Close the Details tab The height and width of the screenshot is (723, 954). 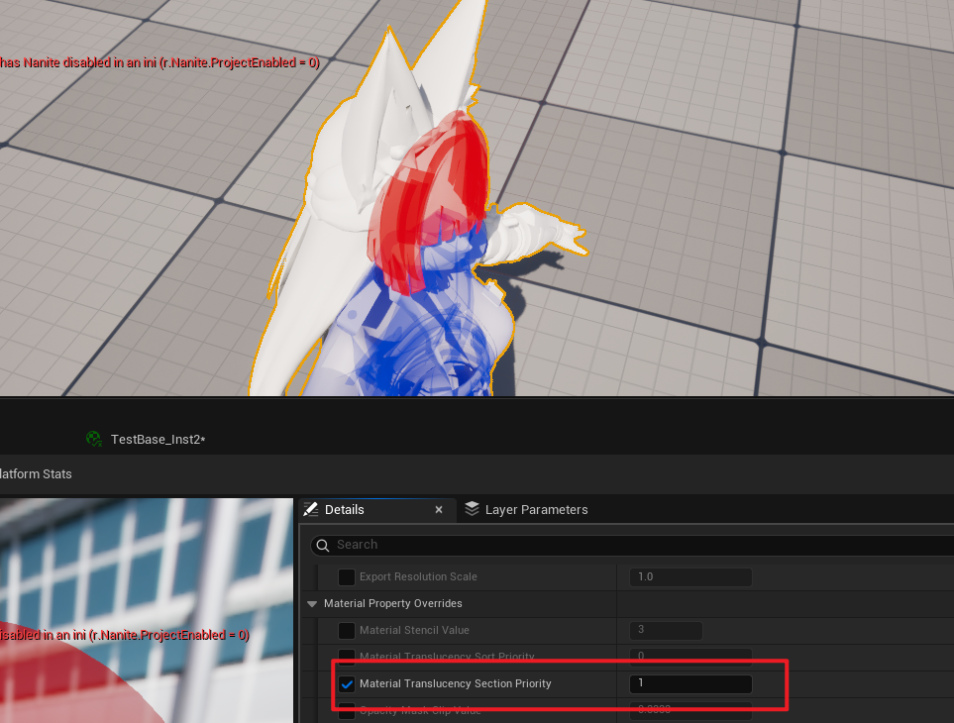click(439, 509)
